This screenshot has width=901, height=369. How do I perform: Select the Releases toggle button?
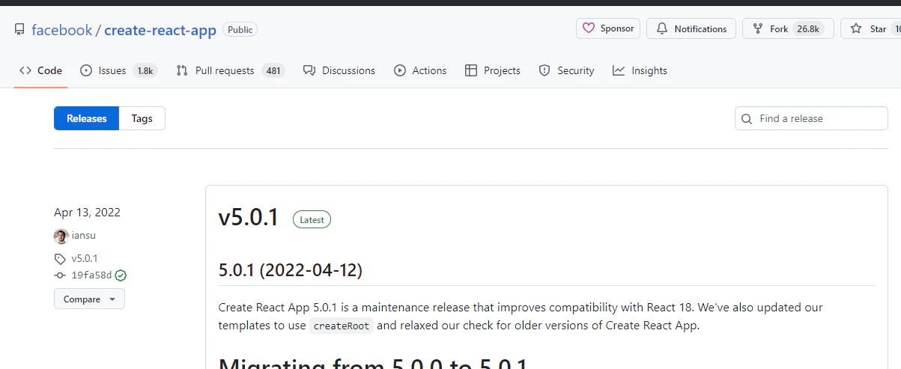87,118
